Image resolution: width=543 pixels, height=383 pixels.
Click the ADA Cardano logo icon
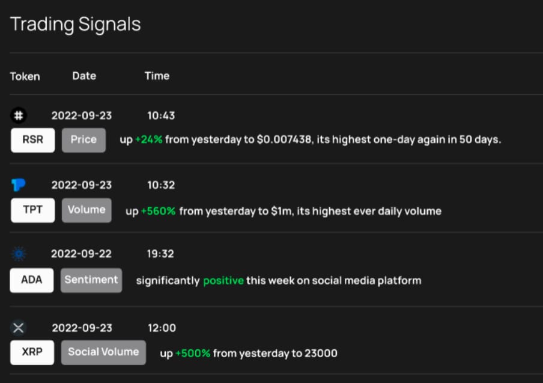tap(19, 254)
